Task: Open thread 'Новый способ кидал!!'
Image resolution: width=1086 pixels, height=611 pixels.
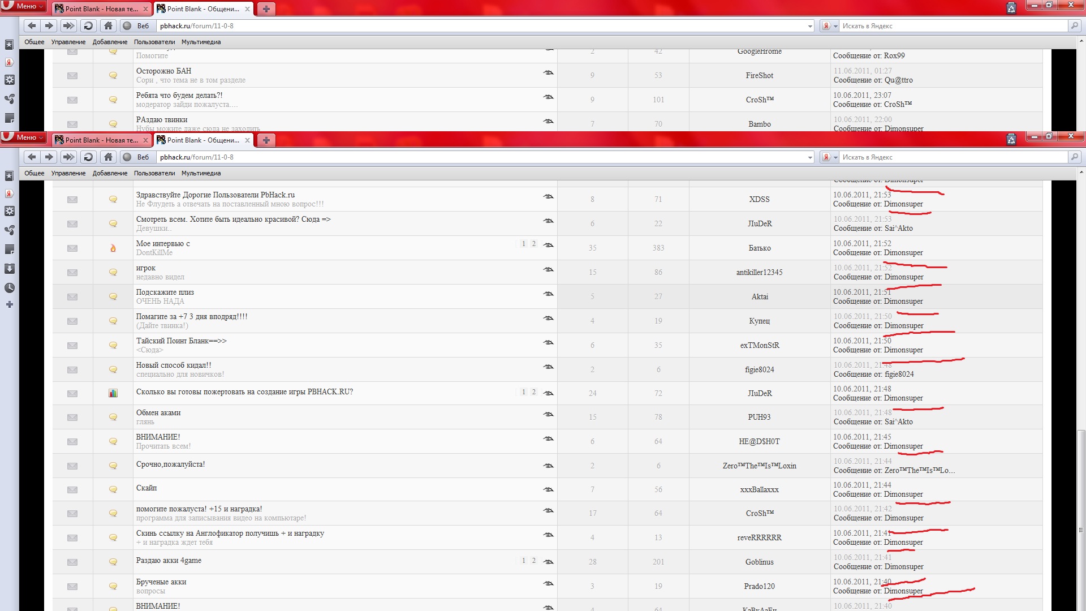Action: click(x=174, y=365)
